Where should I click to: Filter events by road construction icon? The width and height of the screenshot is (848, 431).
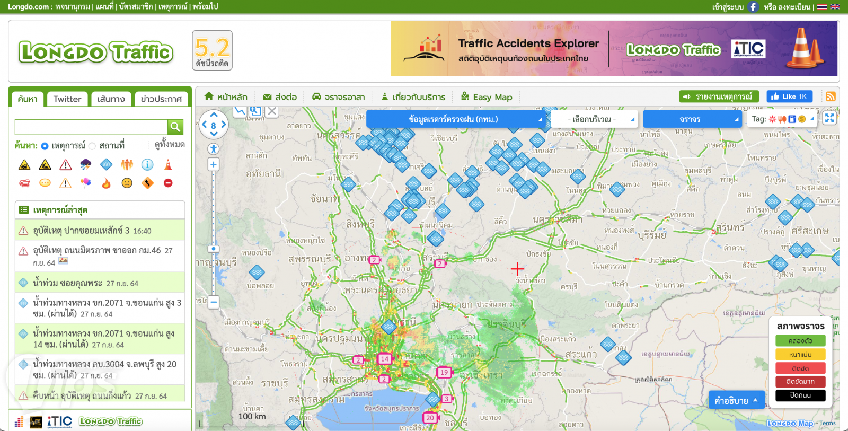45,165
